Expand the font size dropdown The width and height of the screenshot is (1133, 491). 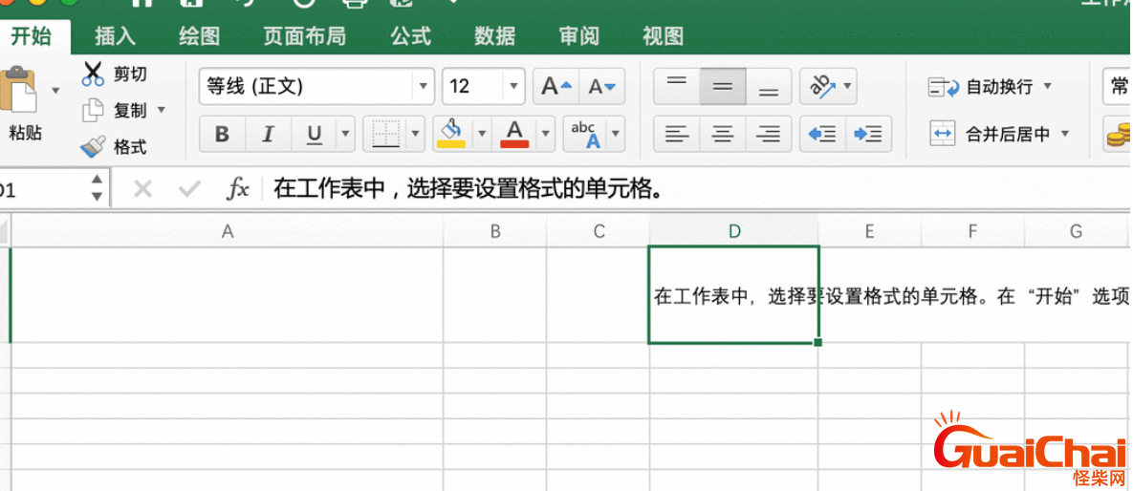515,87
